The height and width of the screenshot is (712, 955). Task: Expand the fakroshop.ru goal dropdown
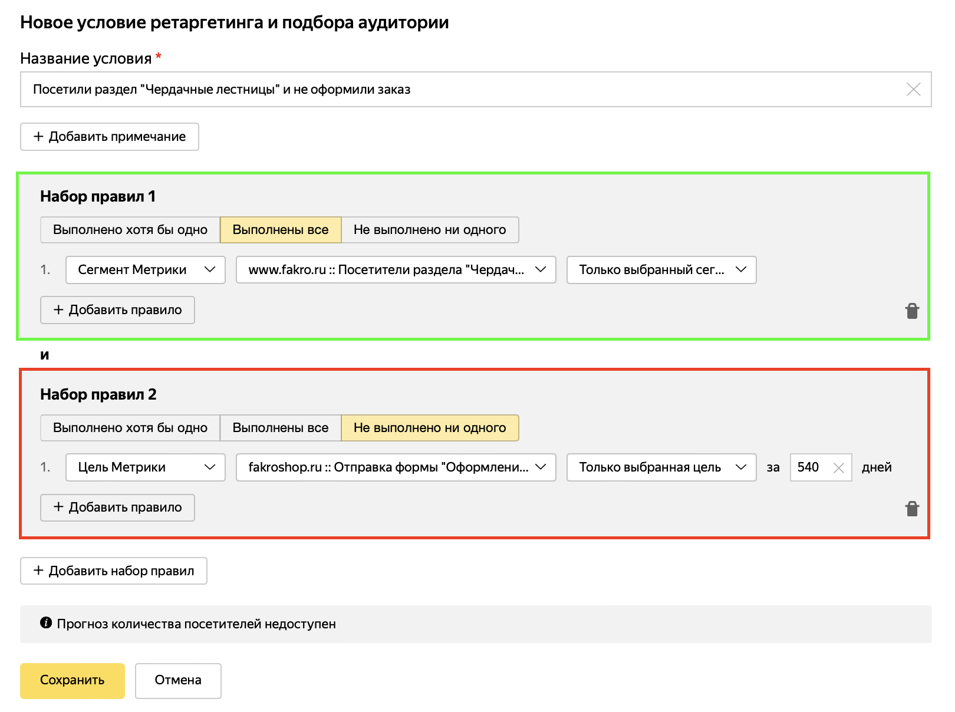396,467
